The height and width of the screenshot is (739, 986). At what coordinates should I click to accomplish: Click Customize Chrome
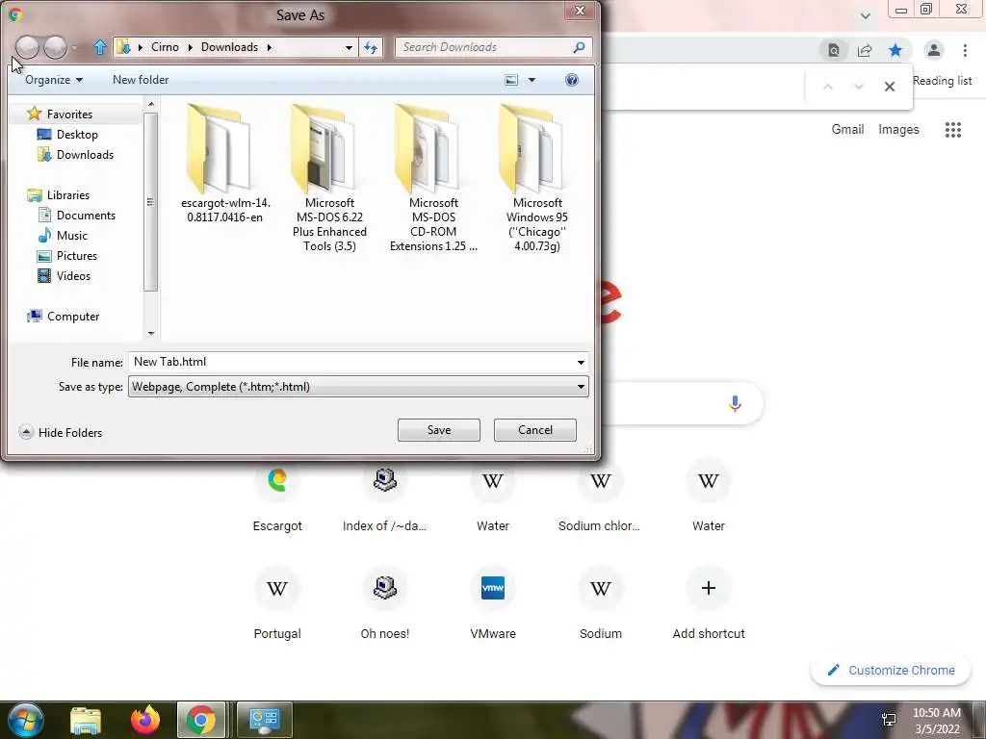[892, 670]
